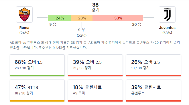This screenshot has height=105, width=189.
Task: Open the Juventus team name link
Action: click(167, 28)
